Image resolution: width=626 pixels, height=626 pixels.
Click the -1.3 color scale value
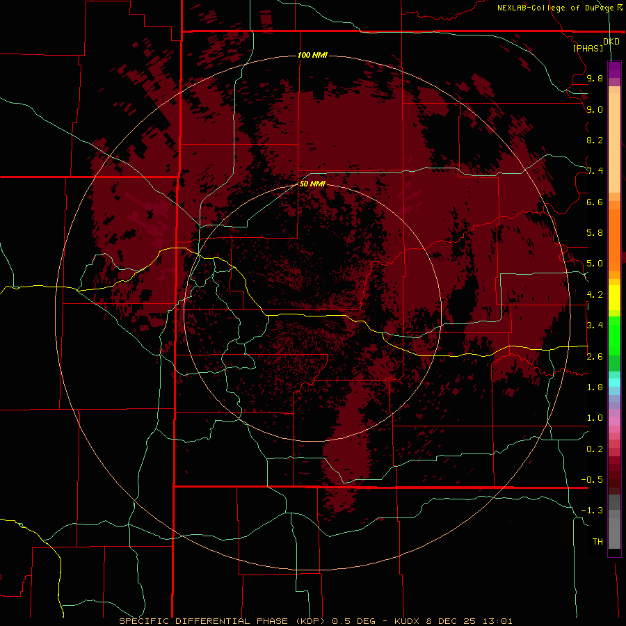(x=592, y=511)
